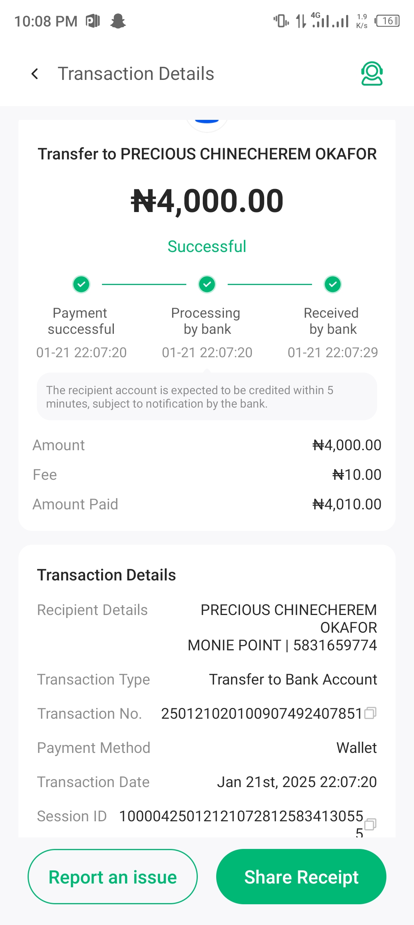Copy the Transaction No. using copy icon

click(370, 713)
